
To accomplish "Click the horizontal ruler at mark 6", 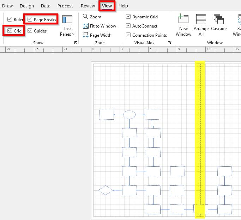I will click(150, 49).
